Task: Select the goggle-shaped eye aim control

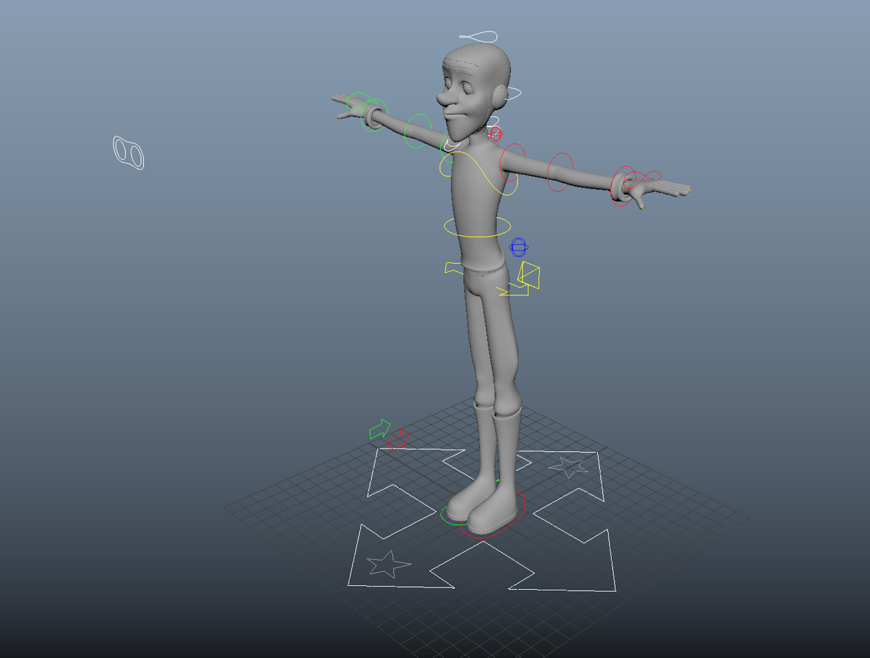Action: pos(128,153)
